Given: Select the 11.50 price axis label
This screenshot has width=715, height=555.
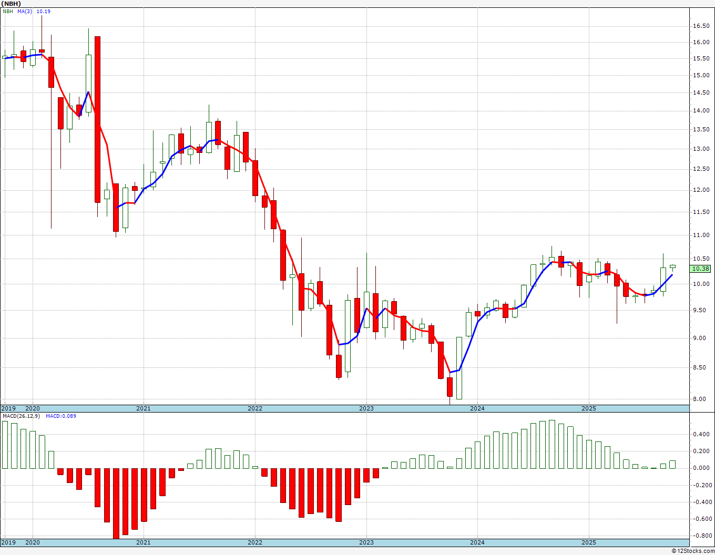Looking at the screenshot, I should coord(700,212).
